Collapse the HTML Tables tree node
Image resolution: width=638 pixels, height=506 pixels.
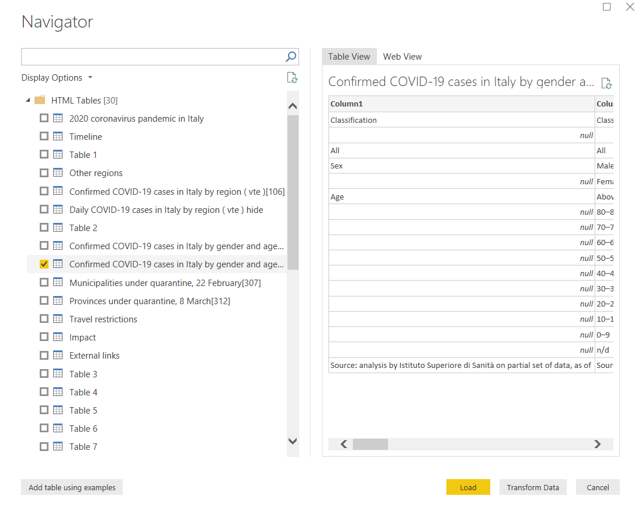pyautogui.click(x=27, y=100)
